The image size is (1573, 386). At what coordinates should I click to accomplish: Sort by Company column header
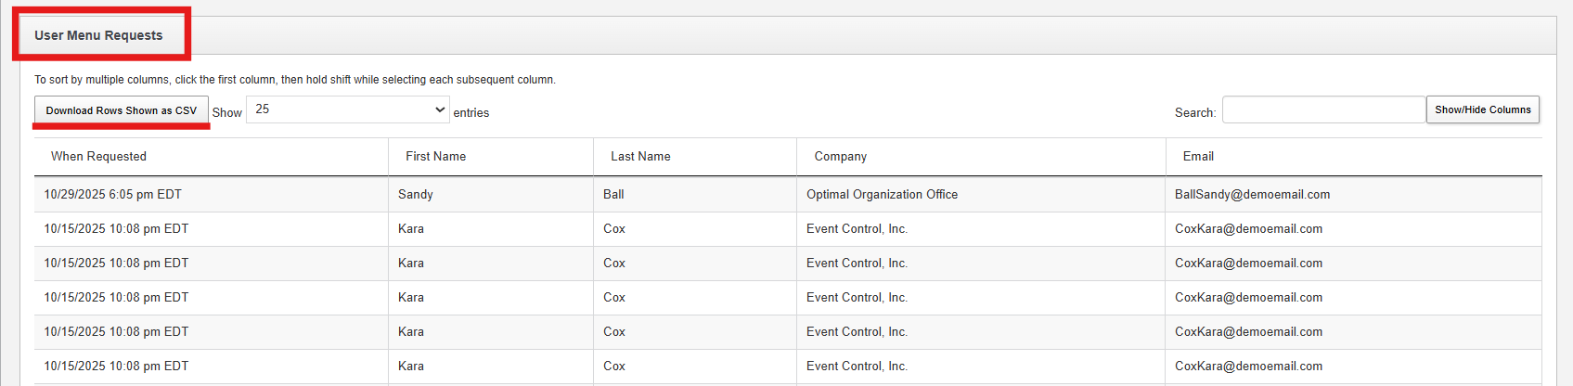pyautogui.click(x=840, y=157)
